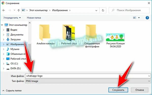Image resolution: width=152 pixels, height=95 pixels.
Task: Go up one folder level
Action: pos(18,10)
